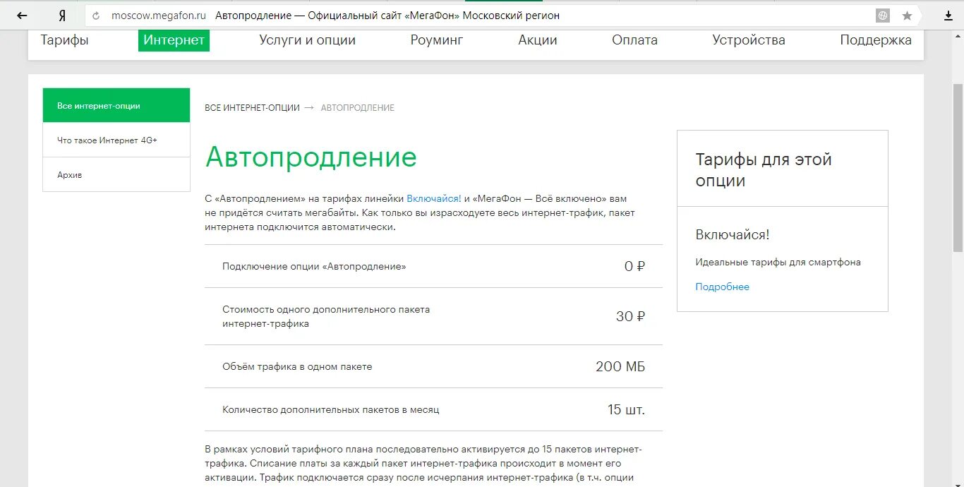The width and height of the screenshot is (964, 487).
Task: Click the 30 ₽ package cost value
Action: pyautogui.click(x=630, y=317)
